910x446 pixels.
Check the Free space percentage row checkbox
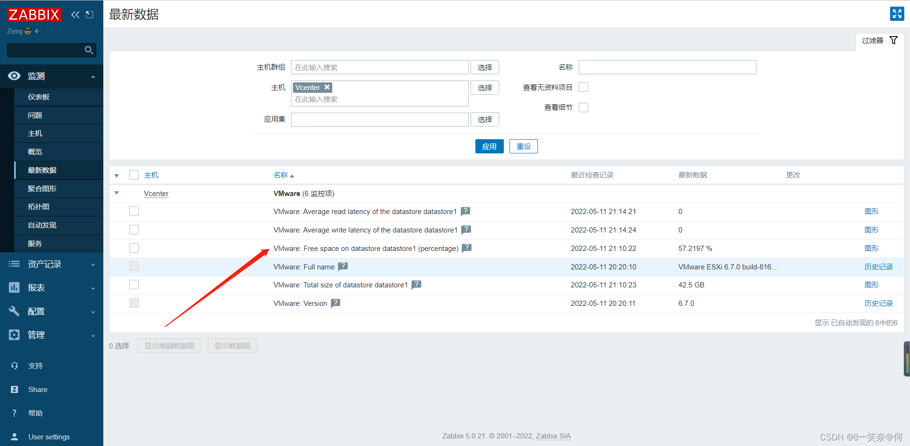[x=134, y=248]
